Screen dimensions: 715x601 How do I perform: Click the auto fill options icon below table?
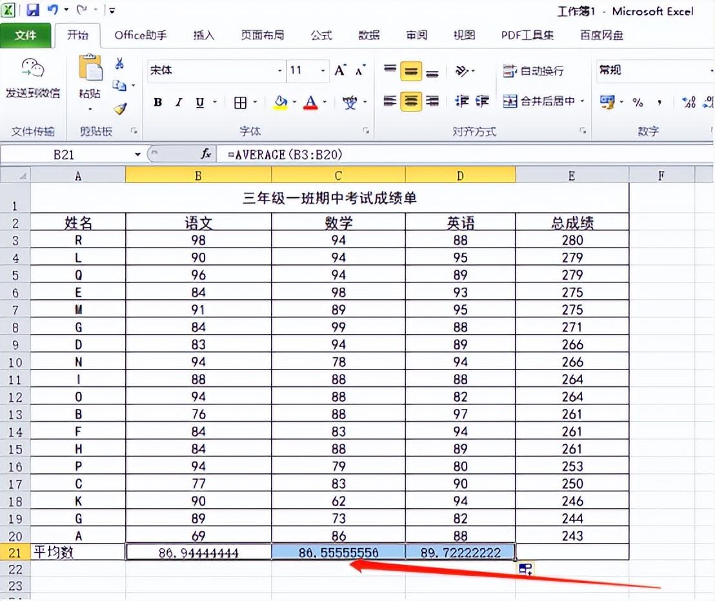tap(525, 569)
